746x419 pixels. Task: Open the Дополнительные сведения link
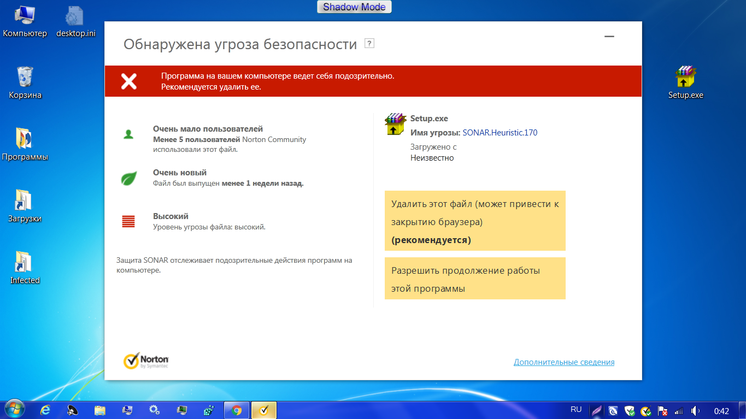click(x=564, y=362)
